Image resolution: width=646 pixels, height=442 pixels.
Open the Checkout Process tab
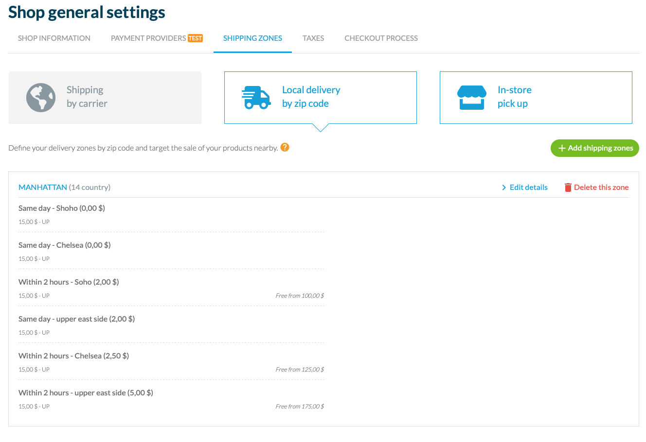click(x=381, y=38)
